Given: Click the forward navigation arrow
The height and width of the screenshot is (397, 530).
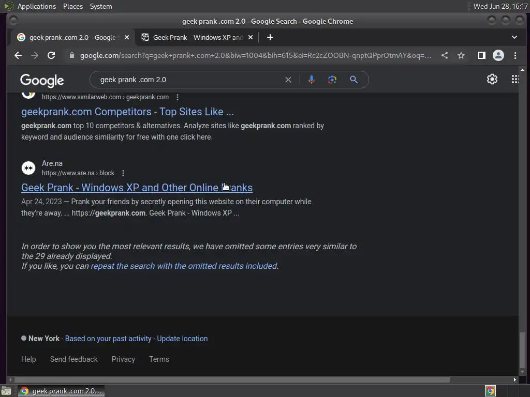Looking at the screenshot, I should coord(35,55).
